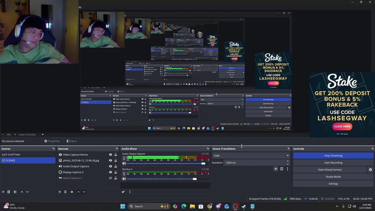The width and height of the screenshot is (375, 211).
Task: Open the Scale to Window dropdown arrow
Action: point(42,135)
